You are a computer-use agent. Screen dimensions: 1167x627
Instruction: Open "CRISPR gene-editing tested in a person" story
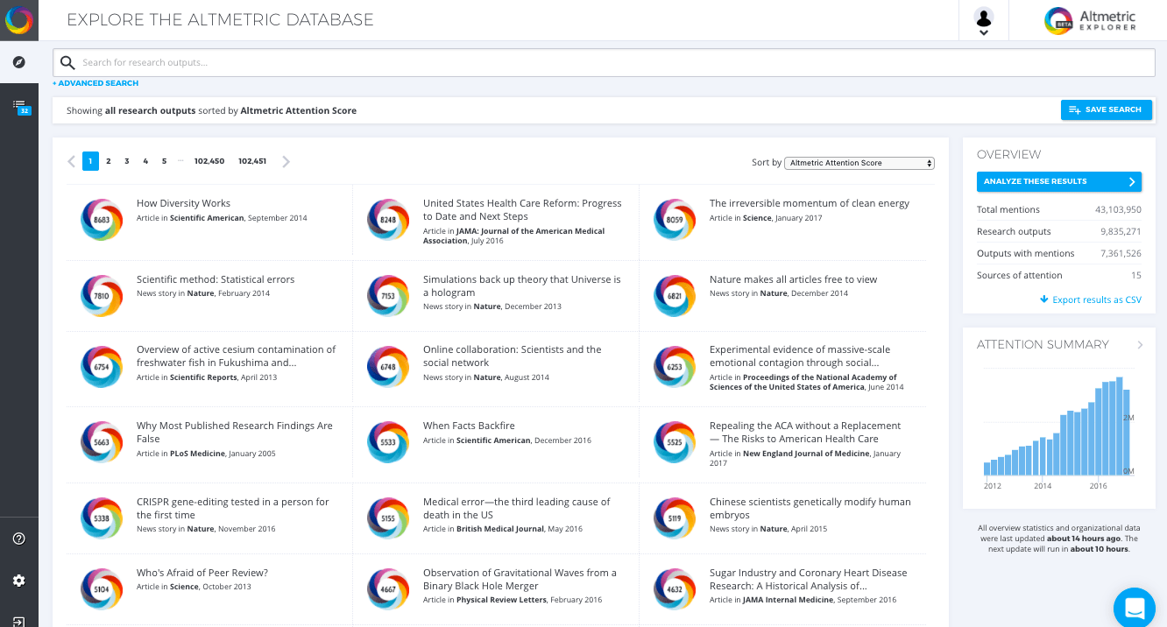(x=233, y=509)
